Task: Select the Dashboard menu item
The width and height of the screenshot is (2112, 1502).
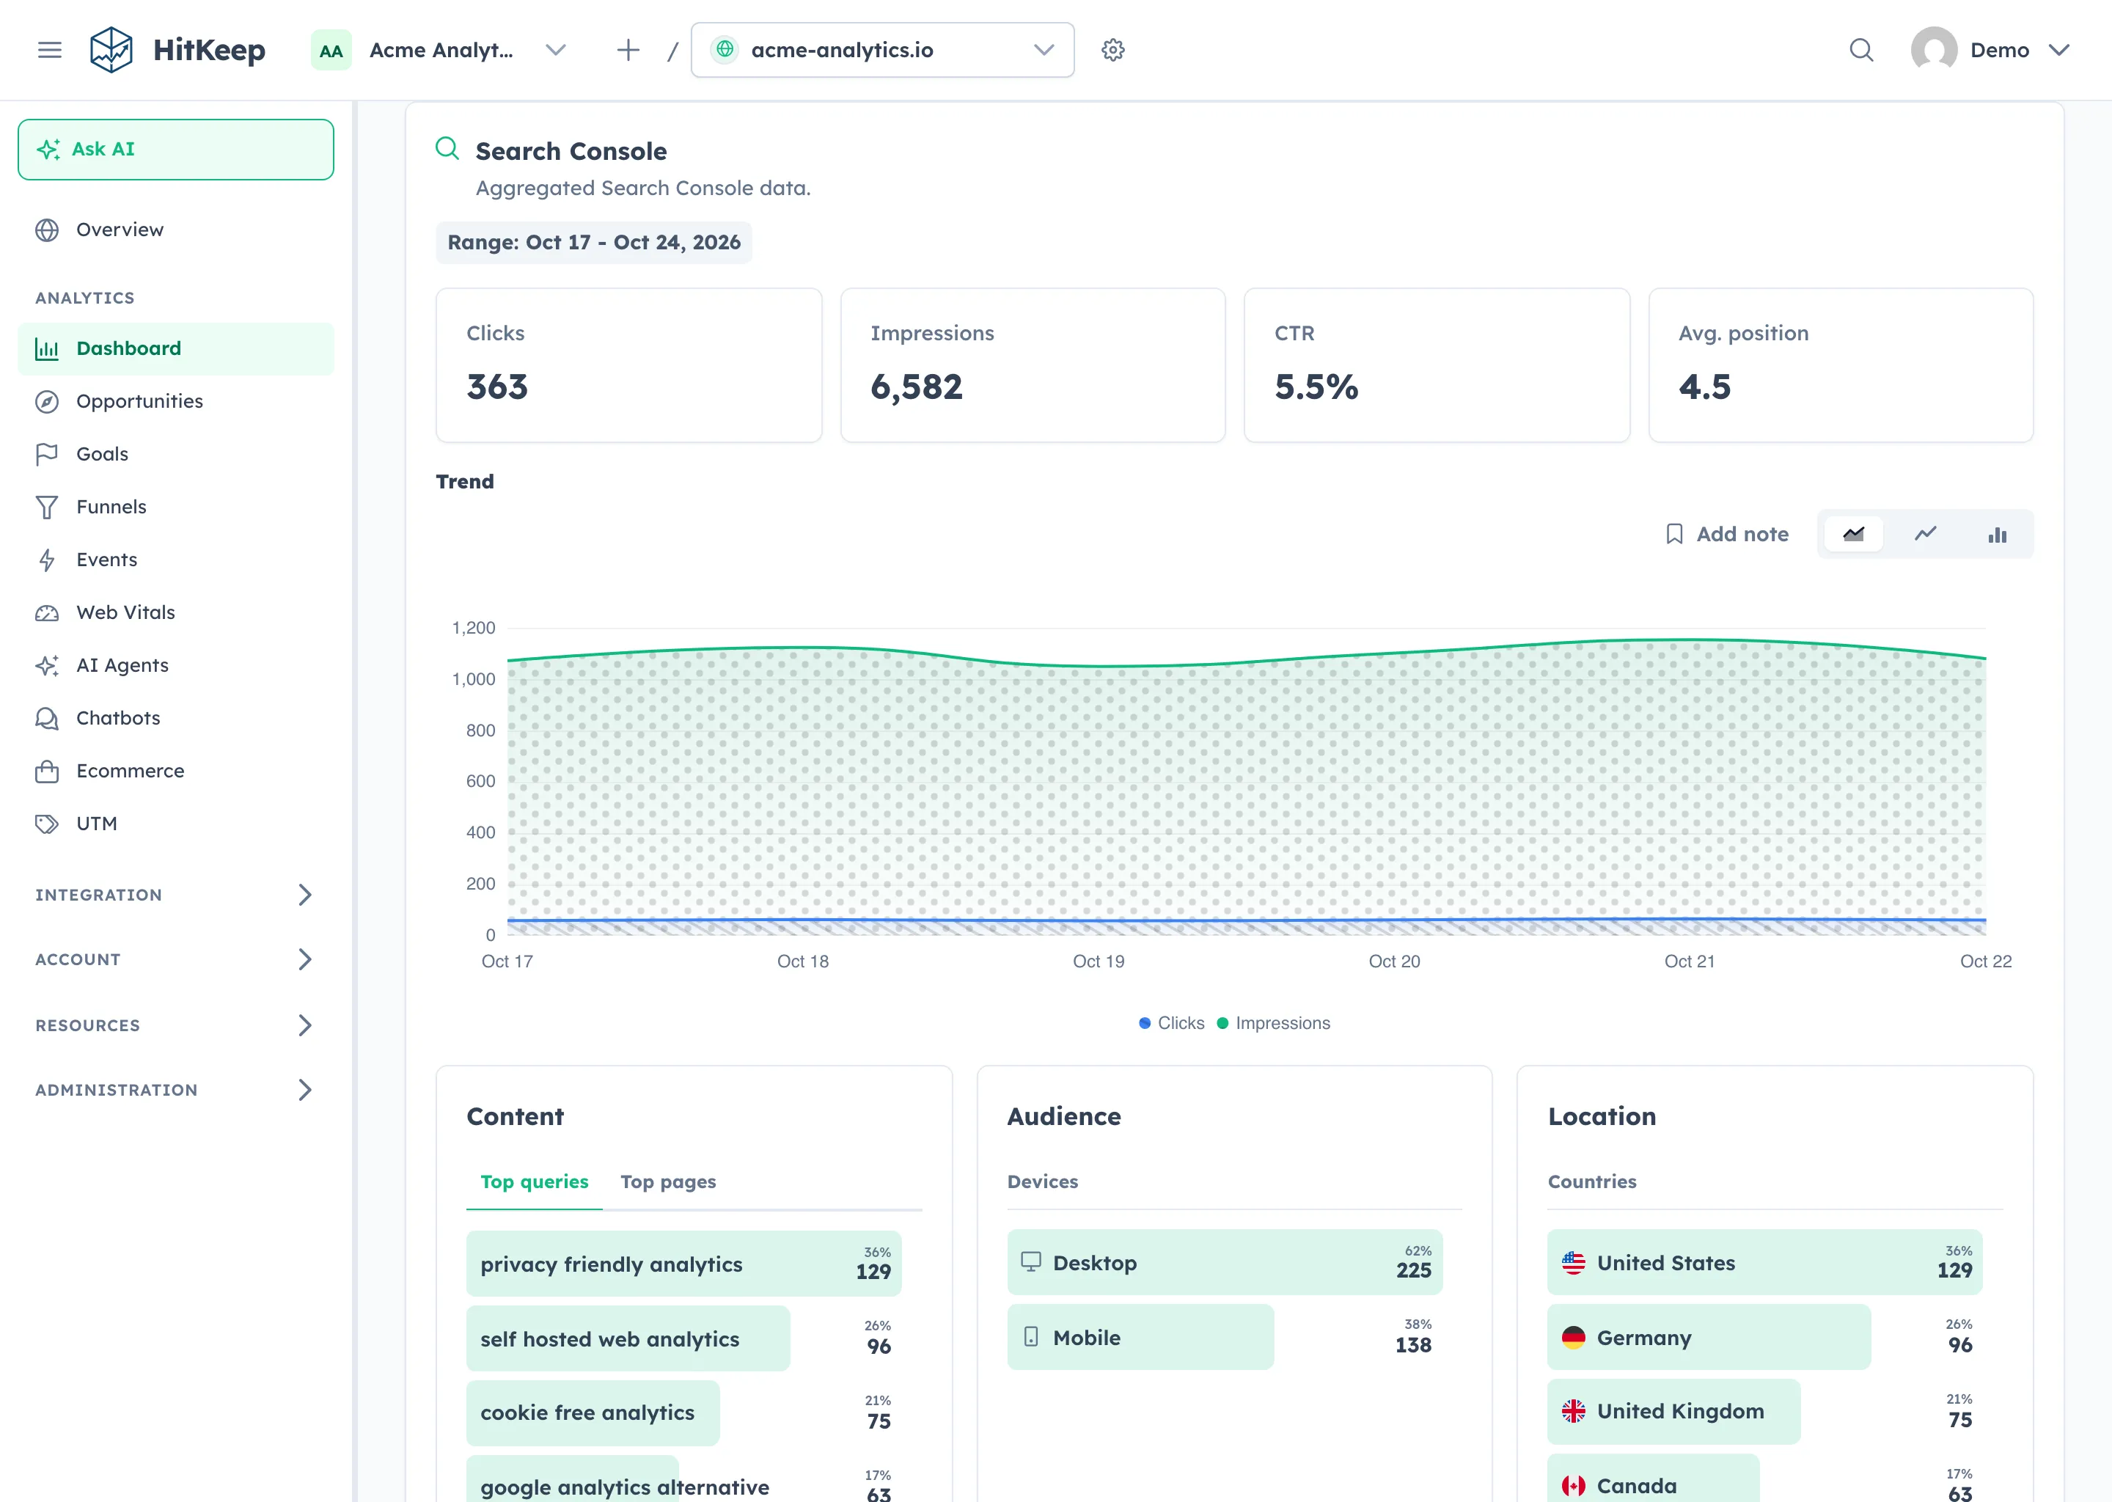Action: point(176,348)
